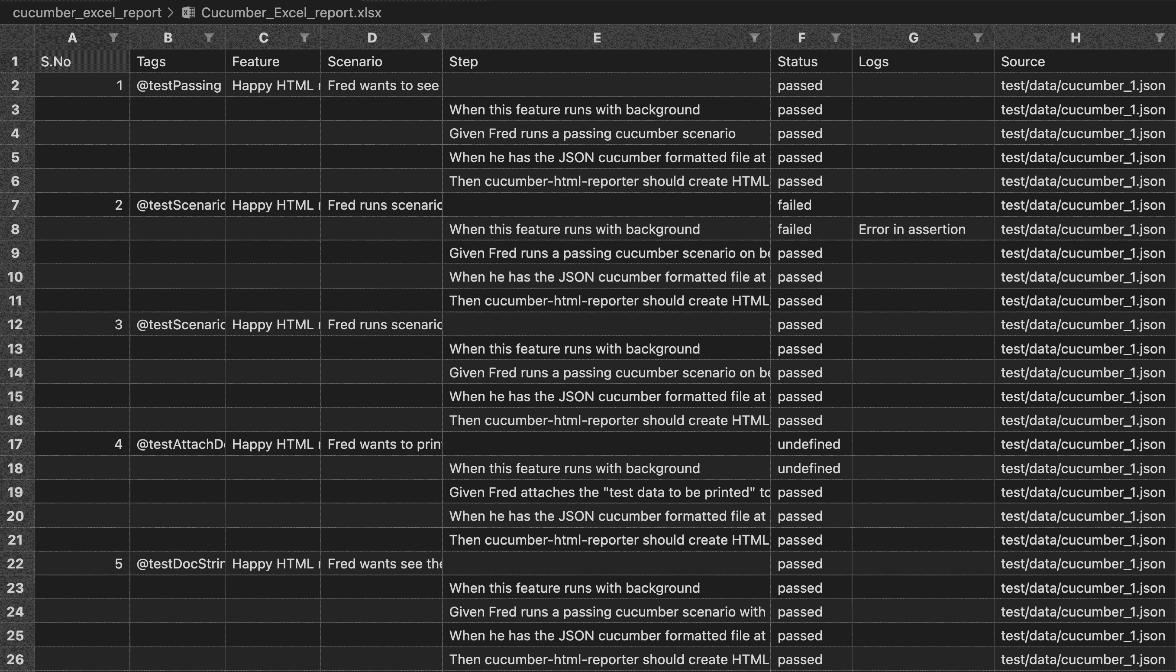Click the Cucumber_Excel_report.xlsx breadcrumb item

[291, 13]
